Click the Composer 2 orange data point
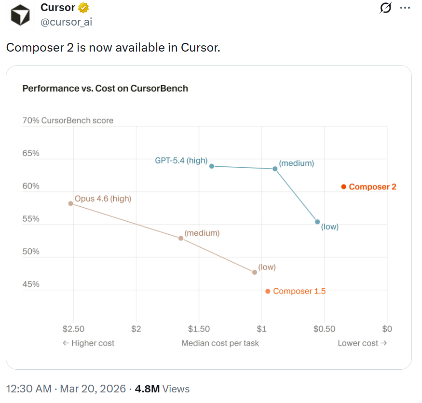The height and width of the screenshot is (403, 422). click(344, 187)
